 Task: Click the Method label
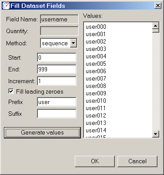click(x=17, y=43)
